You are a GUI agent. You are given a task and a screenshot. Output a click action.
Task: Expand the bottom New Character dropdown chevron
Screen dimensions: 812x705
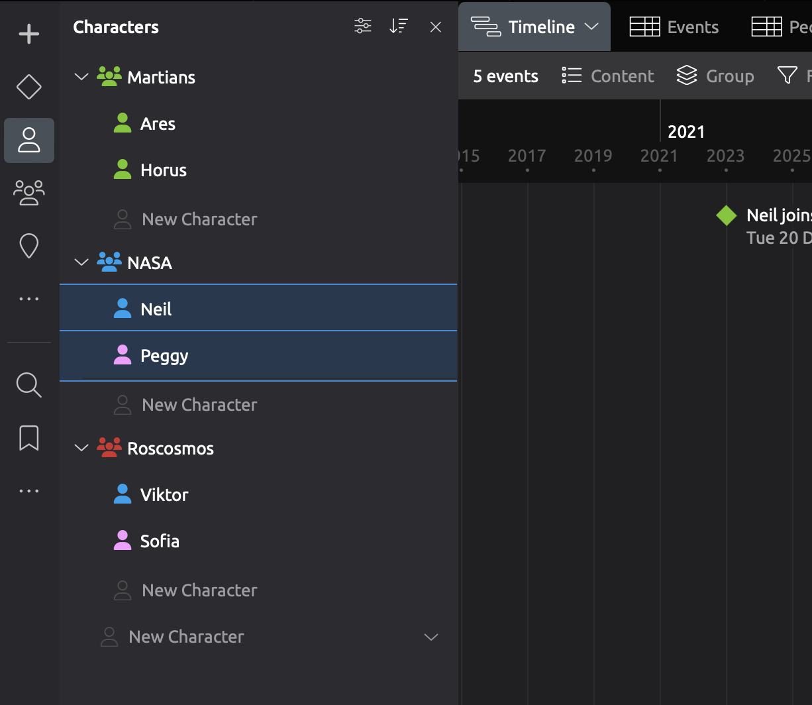[x=431, y=637]
